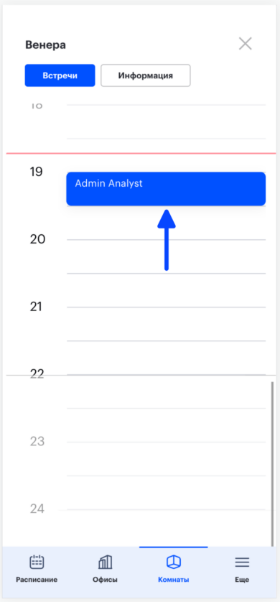Click the Венера room title
The height and width of the screenshot is (602, 280).
point(45,45)
